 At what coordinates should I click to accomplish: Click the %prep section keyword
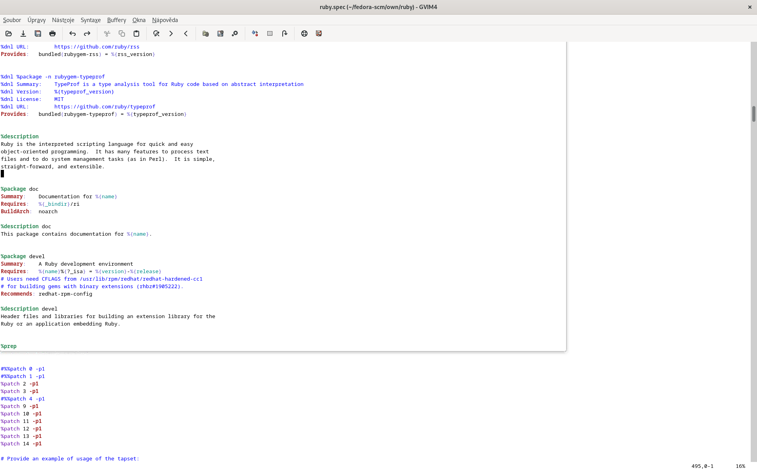(x=9, y=346)
